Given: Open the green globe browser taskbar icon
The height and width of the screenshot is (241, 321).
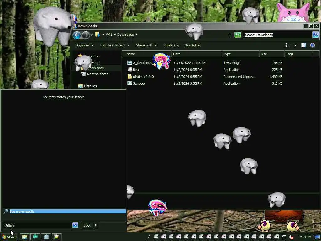Looking at the screenshot, I should (x=35, y=237).
